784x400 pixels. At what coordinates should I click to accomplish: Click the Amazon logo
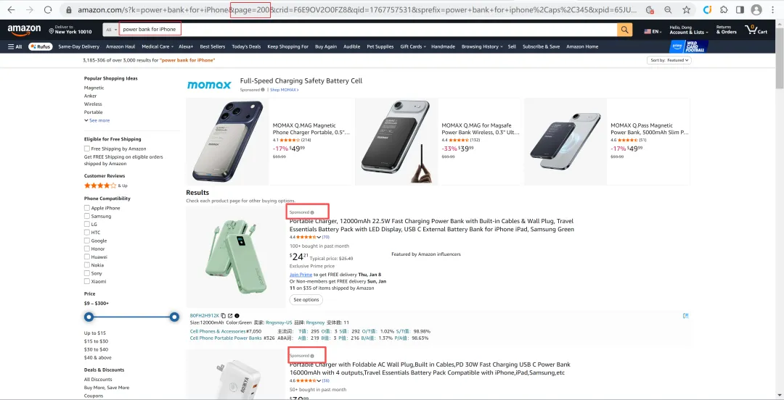[24, 29]
